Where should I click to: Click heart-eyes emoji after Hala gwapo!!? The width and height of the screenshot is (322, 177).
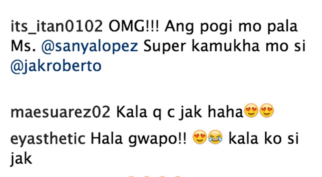(x=200, y=137)
